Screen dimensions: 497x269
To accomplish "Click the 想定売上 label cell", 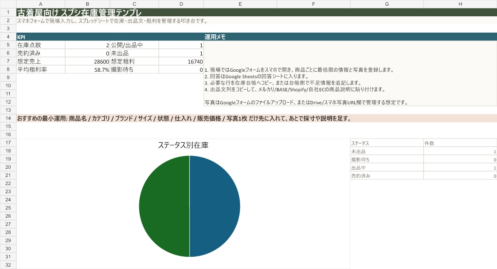I will point(41,61).
